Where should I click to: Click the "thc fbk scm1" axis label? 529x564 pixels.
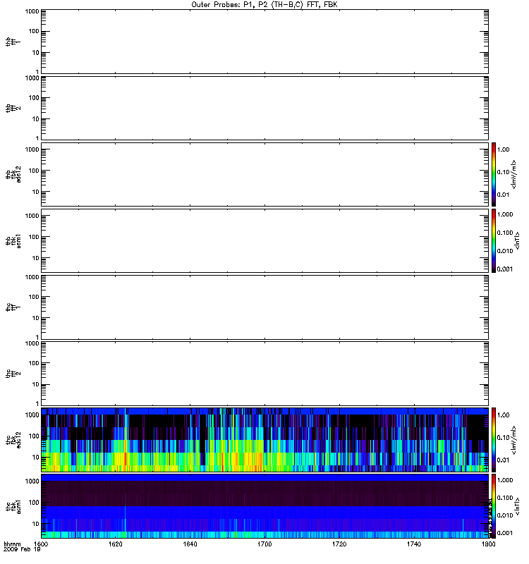[13, 506]
